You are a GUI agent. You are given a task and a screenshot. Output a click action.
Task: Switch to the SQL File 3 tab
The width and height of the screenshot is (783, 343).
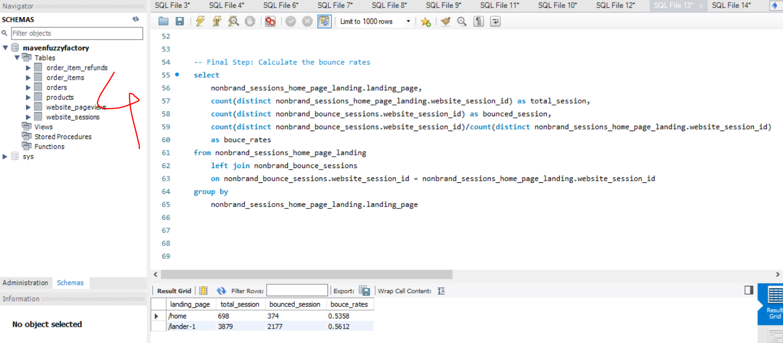point(173,5)
